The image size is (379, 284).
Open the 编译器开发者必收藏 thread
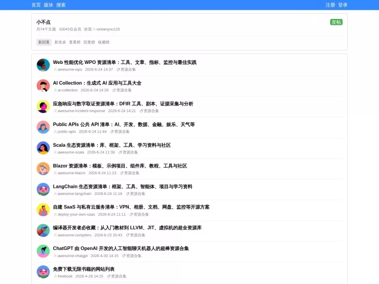(x=127, y=228)
